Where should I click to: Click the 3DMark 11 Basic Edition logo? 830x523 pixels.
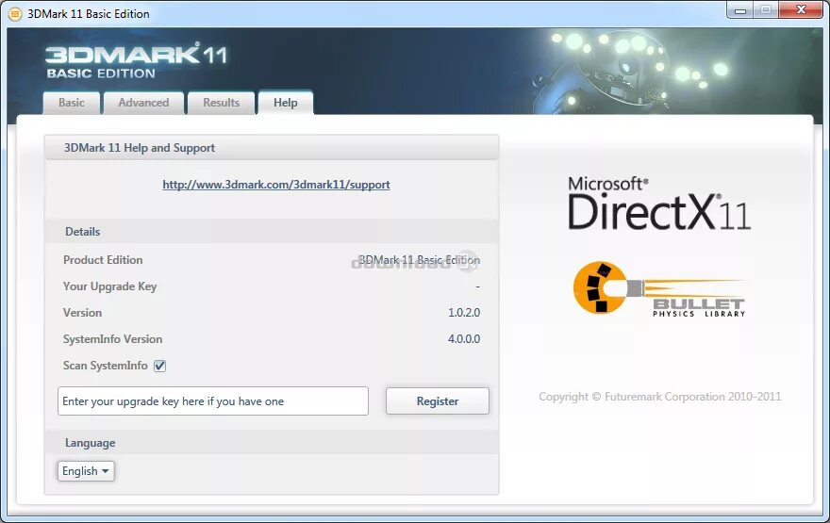click(x=136, y=61)
